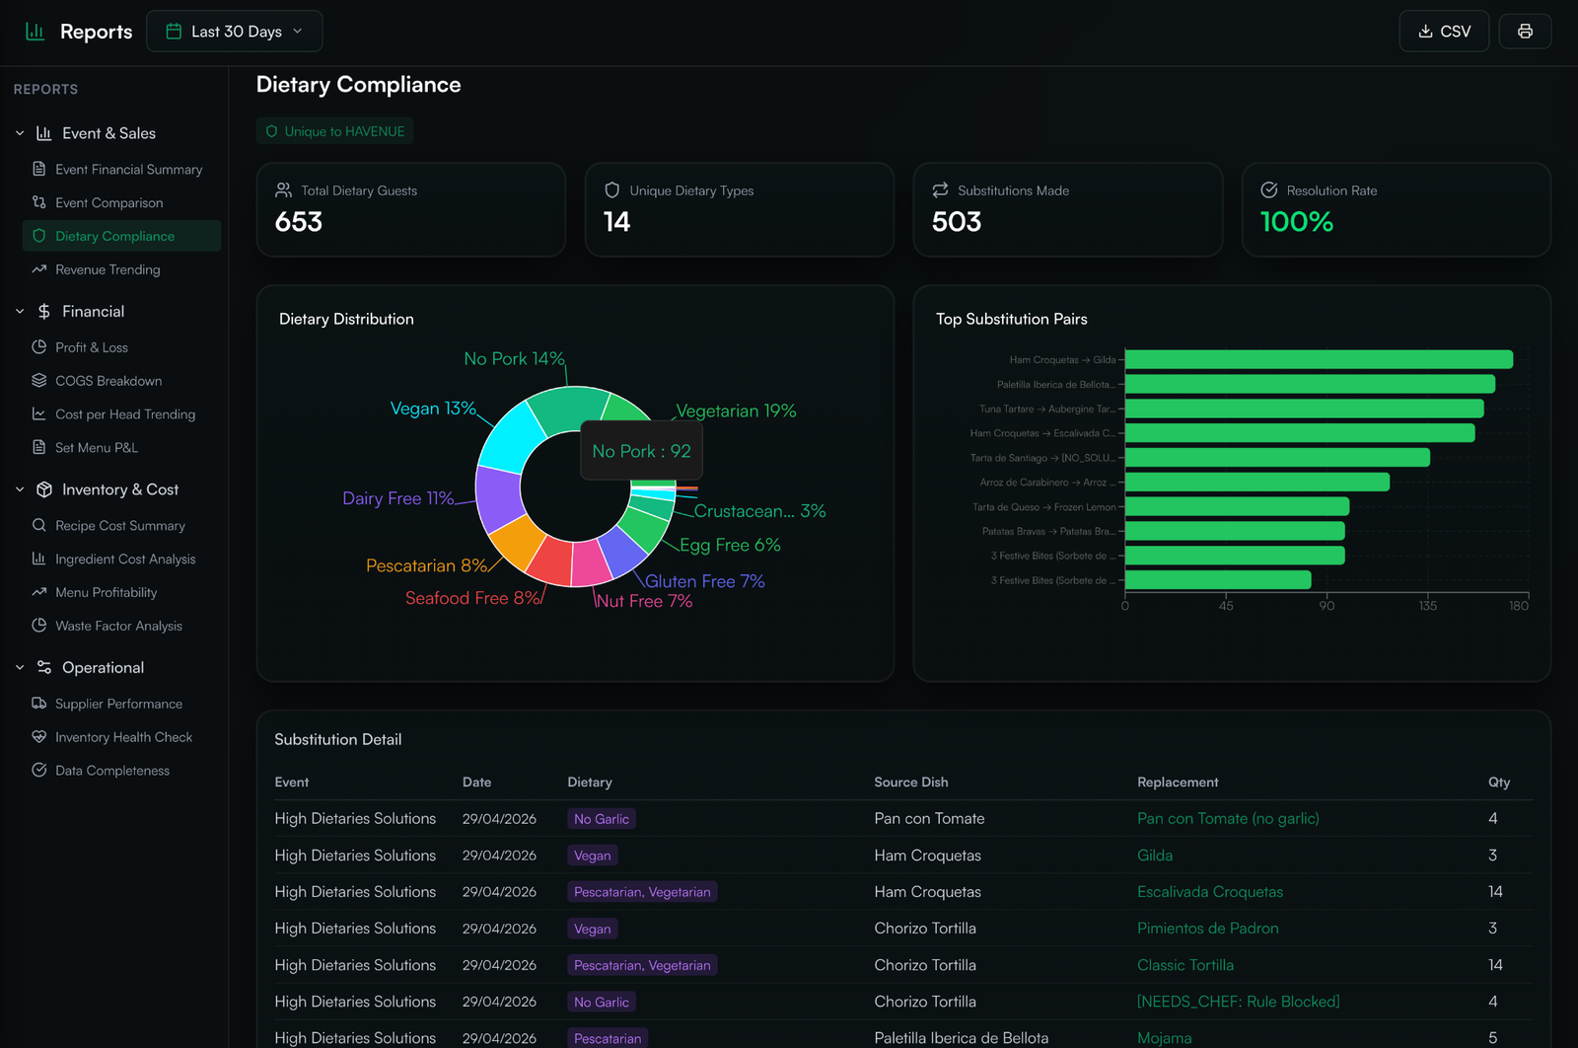Click the Menu Profitability trend icon
The image size is (1578, 1048).
(39, 593)
